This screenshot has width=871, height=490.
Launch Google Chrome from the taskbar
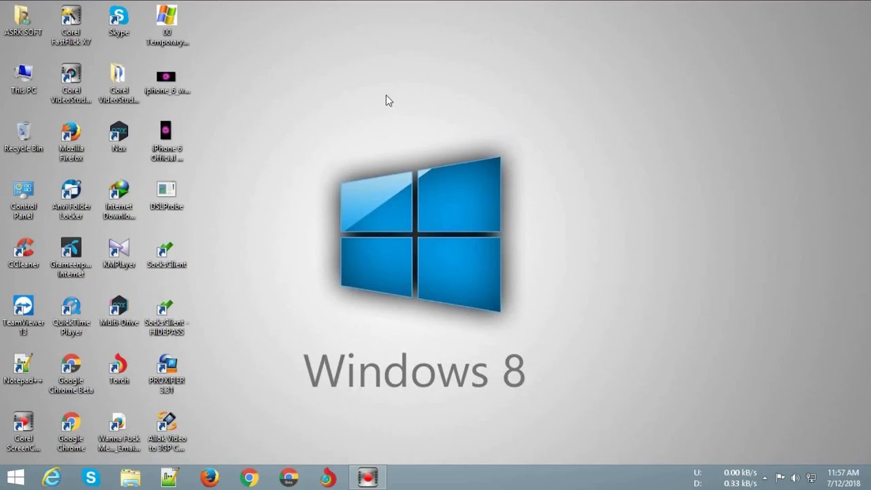coord(249,478)
